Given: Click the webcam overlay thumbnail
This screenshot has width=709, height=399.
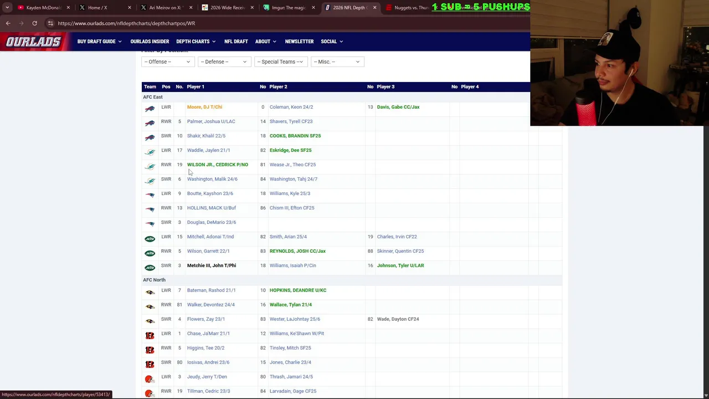Looking at the screenshot, I should [x=619, y=63].
